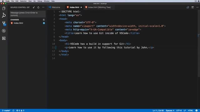This screenshot has width=200, height=112.
Task: Open the Search view in the activity bar
Action: (4, 15)
